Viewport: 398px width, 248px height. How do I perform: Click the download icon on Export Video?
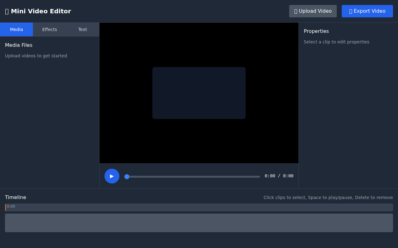pyautogui.click(x=350, y=11)
